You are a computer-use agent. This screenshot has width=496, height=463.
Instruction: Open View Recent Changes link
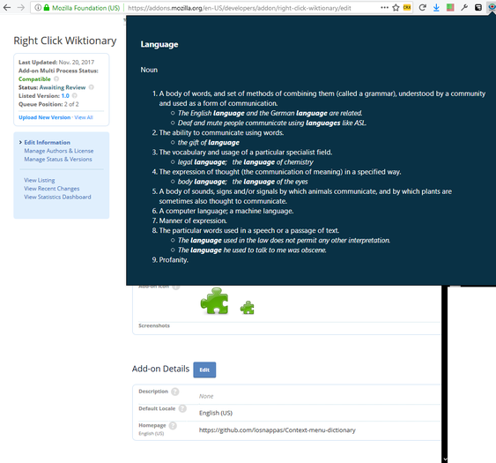[x=52, y=189]
